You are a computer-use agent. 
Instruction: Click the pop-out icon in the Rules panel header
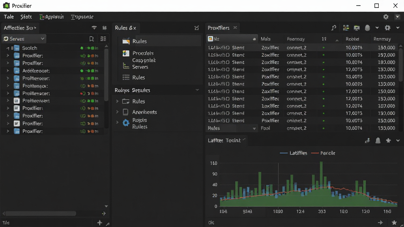tap(196, 28)
